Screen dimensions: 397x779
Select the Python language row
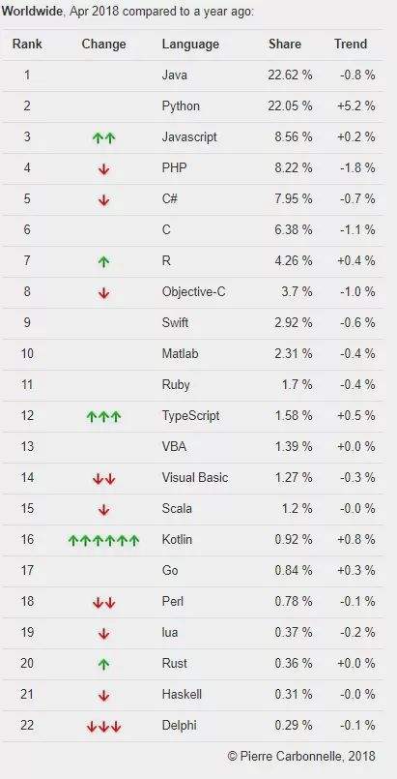click(191, 106)
